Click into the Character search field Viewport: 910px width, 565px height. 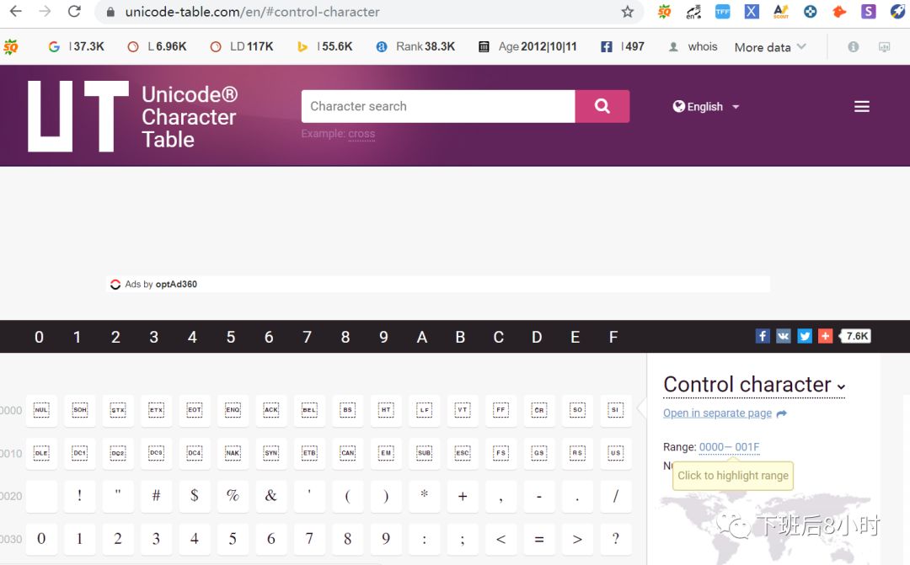tap(438, 106)
